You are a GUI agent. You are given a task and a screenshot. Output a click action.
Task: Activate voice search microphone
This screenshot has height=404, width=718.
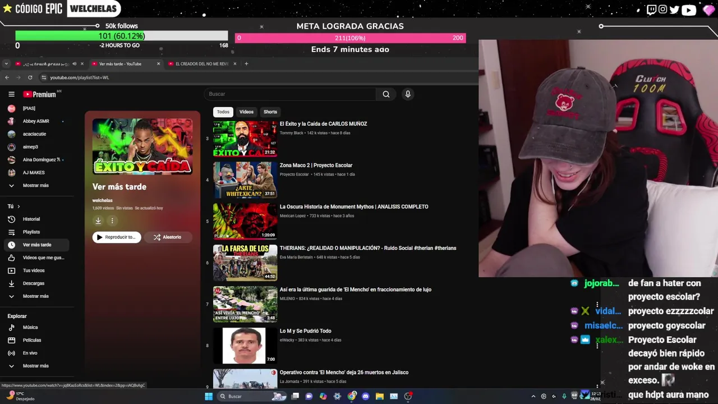coord(408,94)
